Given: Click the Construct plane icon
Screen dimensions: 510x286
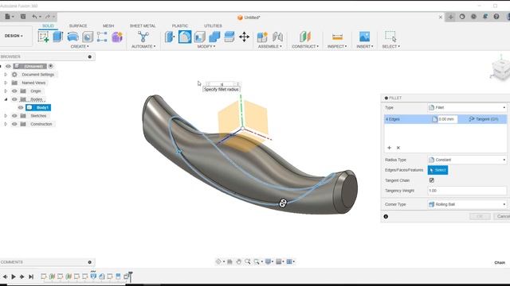Looking at the screenshot, I should click(305, 37).
